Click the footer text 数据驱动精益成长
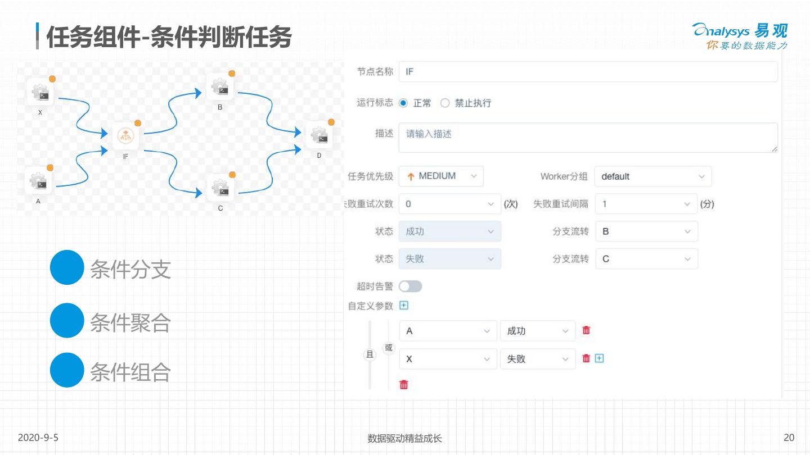Viewport: 810px width, 455px height. tap(405, 438)
